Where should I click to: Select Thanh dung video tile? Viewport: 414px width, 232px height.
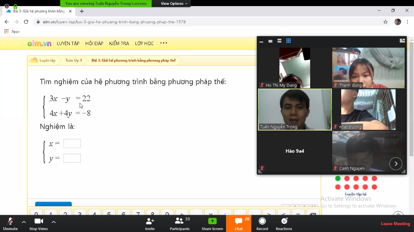tap(368, 68)
